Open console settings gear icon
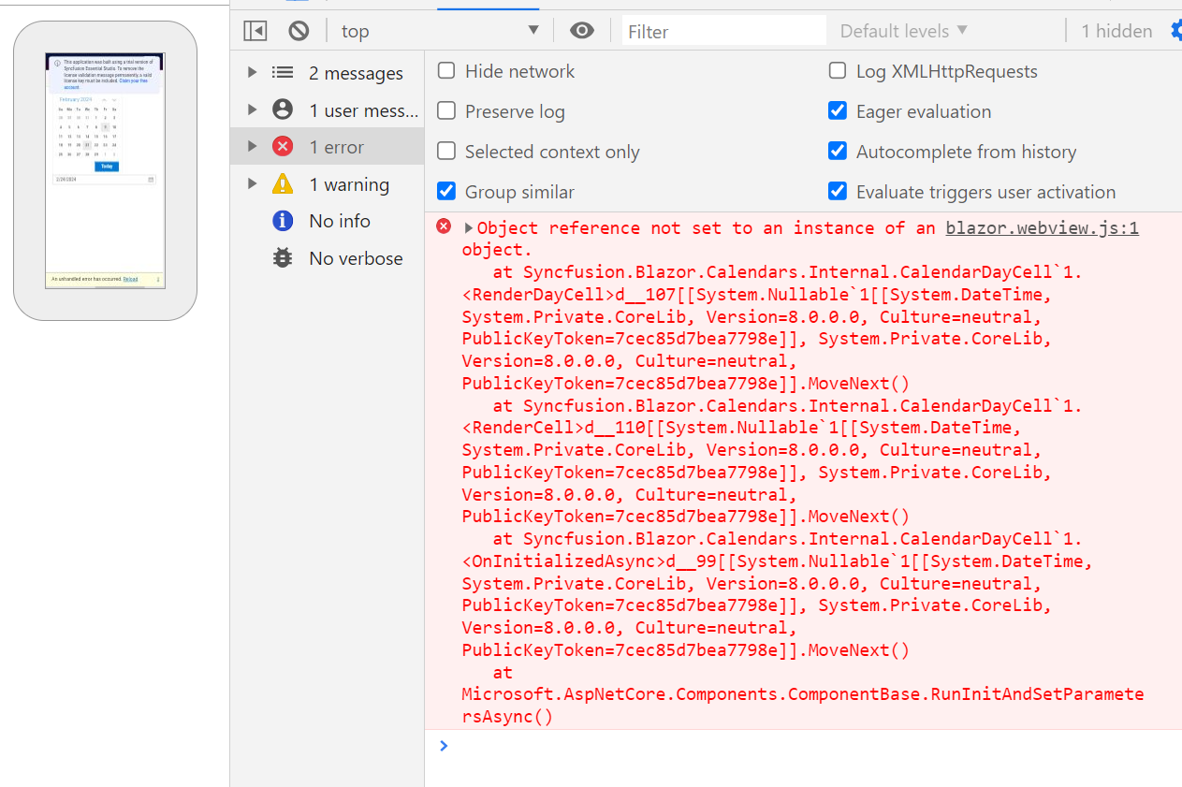Screen dimensions: 1182x787 [1176, 31]
